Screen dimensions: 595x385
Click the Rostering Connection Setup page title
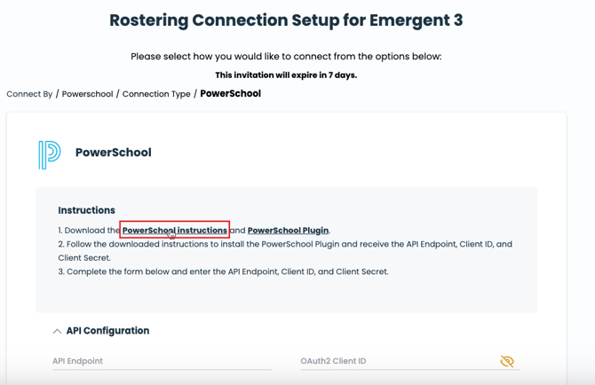pos(286,20)
